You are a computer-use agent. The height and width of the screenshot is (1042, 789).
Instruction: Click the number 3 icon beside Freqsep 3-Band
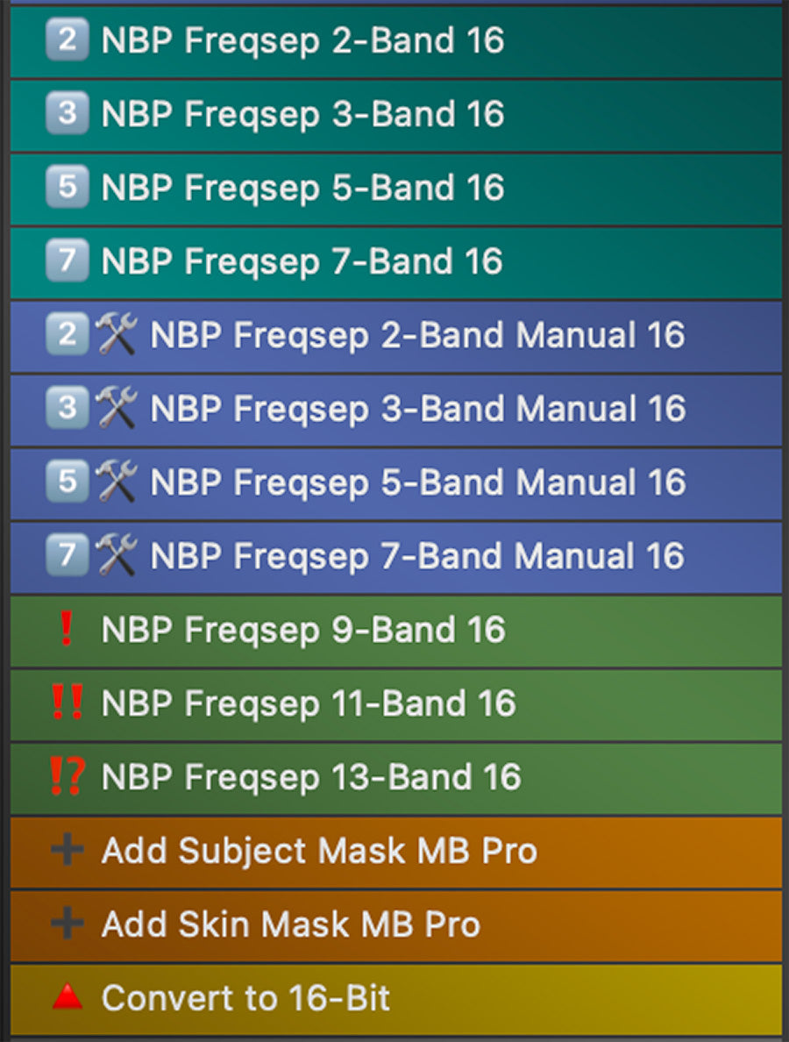67,115
